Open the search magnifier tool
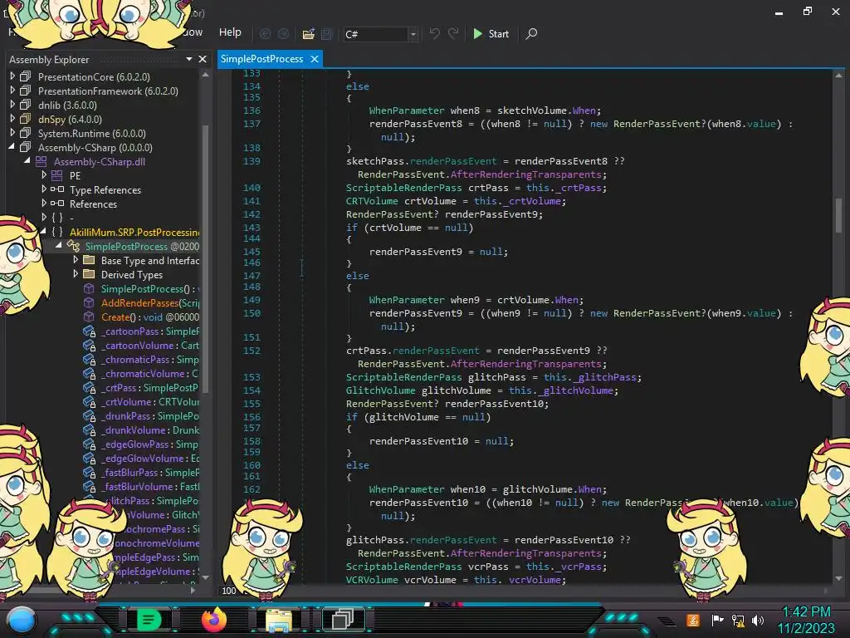850x638 pixels. (532, 33)
